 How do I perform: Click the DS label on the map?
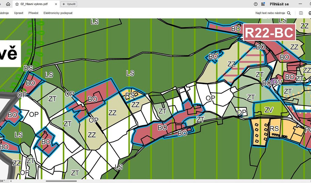pyautogui.click(x=28, y=68)
